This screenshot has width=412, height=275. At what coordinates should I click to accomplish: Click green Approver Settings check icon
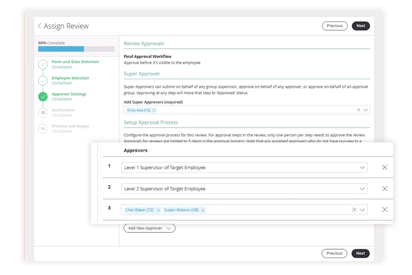[x=43, y=96]
